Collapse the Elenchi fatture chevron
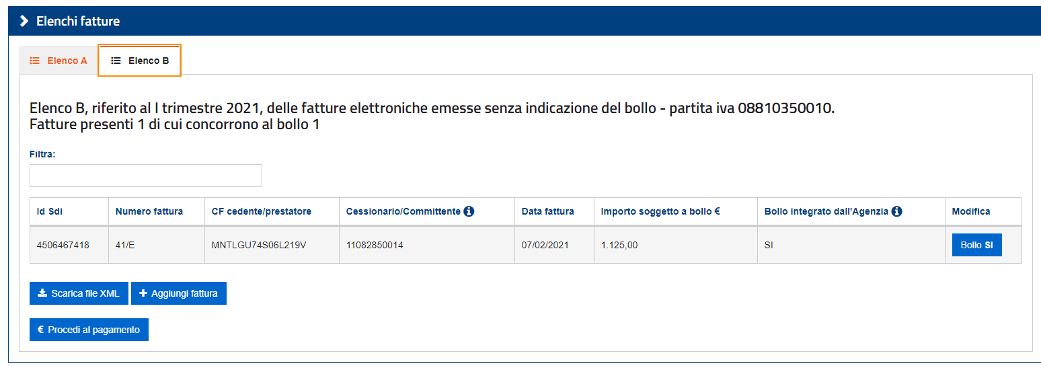Viewport: 1041px width, 366px height. coord(24,22)
